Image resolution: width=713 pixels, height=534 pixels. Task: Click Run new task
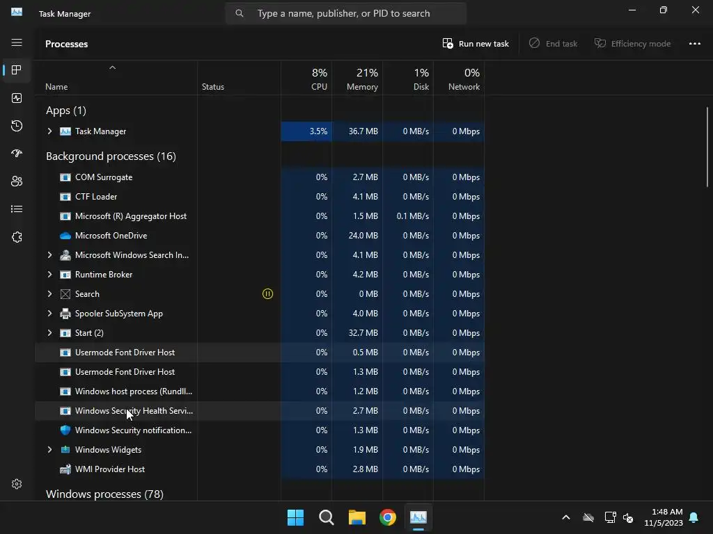pyautogui.click(x=476, y=44)
